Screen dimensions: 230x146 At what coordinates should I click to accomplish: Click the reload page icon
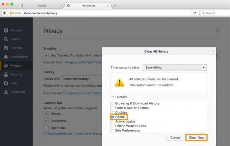tap(195, 13)
